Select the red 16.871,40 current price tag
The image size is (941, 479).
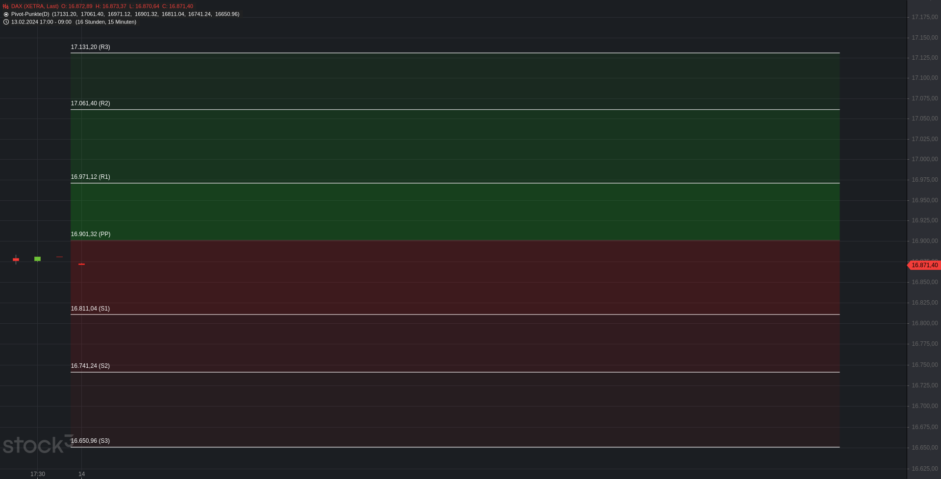(924, 265)
